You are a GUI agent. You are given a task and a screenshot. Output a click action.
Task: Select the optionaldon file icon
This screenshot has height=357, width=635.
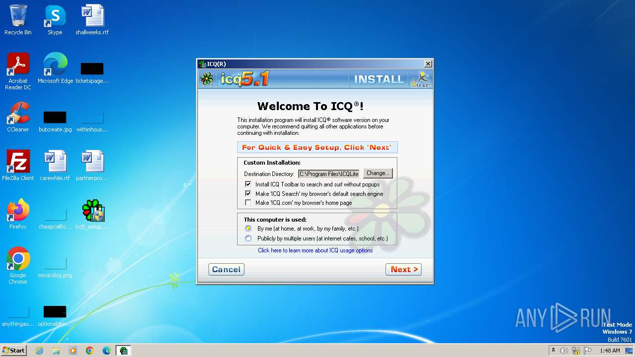(55, 315)
